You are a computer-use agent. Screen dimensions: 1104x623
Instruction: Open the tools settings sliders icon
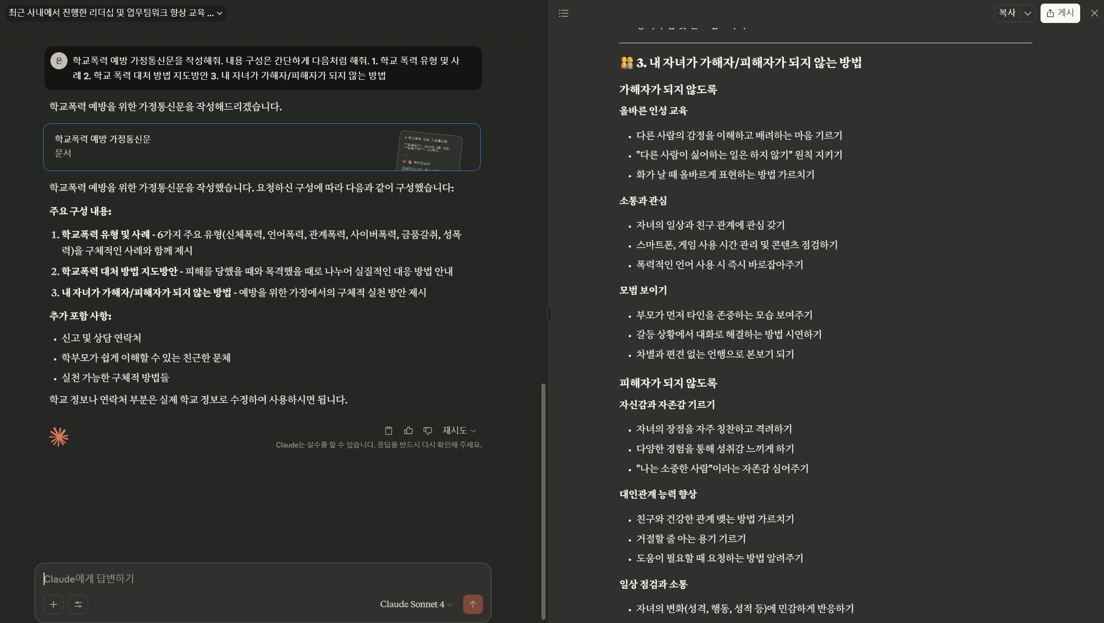[78, 605]
